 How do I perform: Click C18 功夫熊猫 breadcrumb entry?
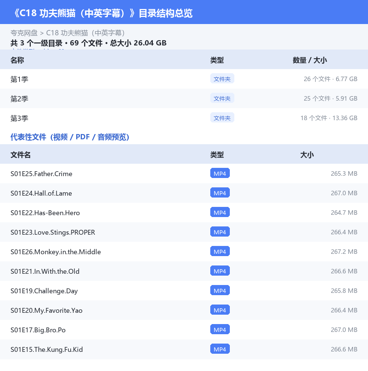pos(85,33)
